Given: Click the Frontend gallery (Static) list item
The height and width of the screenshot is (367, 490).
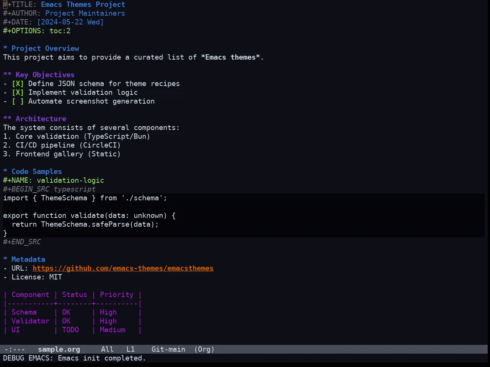Looking at the screenshot, I should [62, 154].
